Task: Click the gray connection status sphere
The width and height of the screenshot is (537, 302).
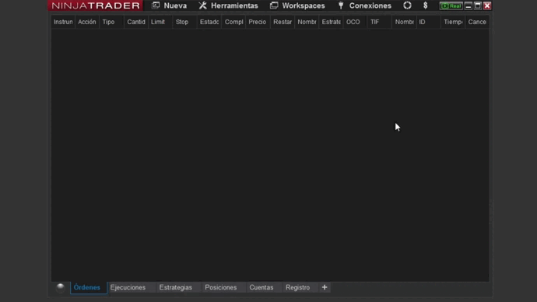Action: coord(61,287)
